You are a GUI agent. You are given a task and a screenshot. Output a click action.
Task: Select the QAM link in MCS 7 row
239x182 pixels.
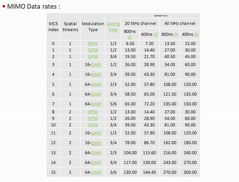(96, 104)
